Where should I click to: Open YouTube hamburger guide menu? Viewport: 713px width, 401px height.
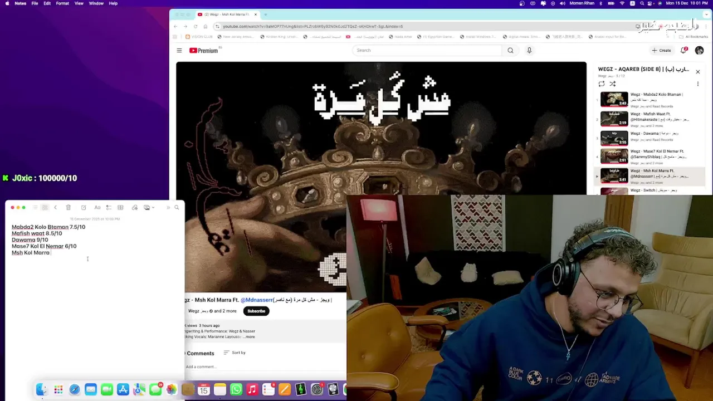[179, 51]
